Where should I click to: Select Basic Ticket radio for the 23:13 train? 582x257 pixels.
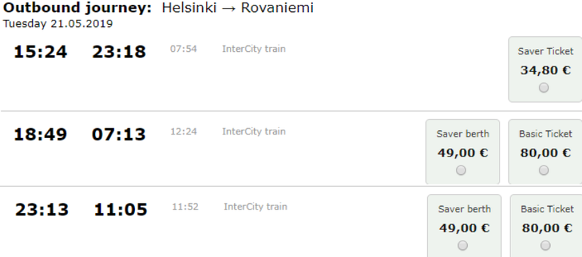pyautogui.click(x=545, y=246)
